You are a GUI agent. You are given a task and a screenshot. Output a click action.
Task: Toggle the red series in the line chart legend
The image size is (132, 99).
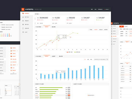click(70, 52)
